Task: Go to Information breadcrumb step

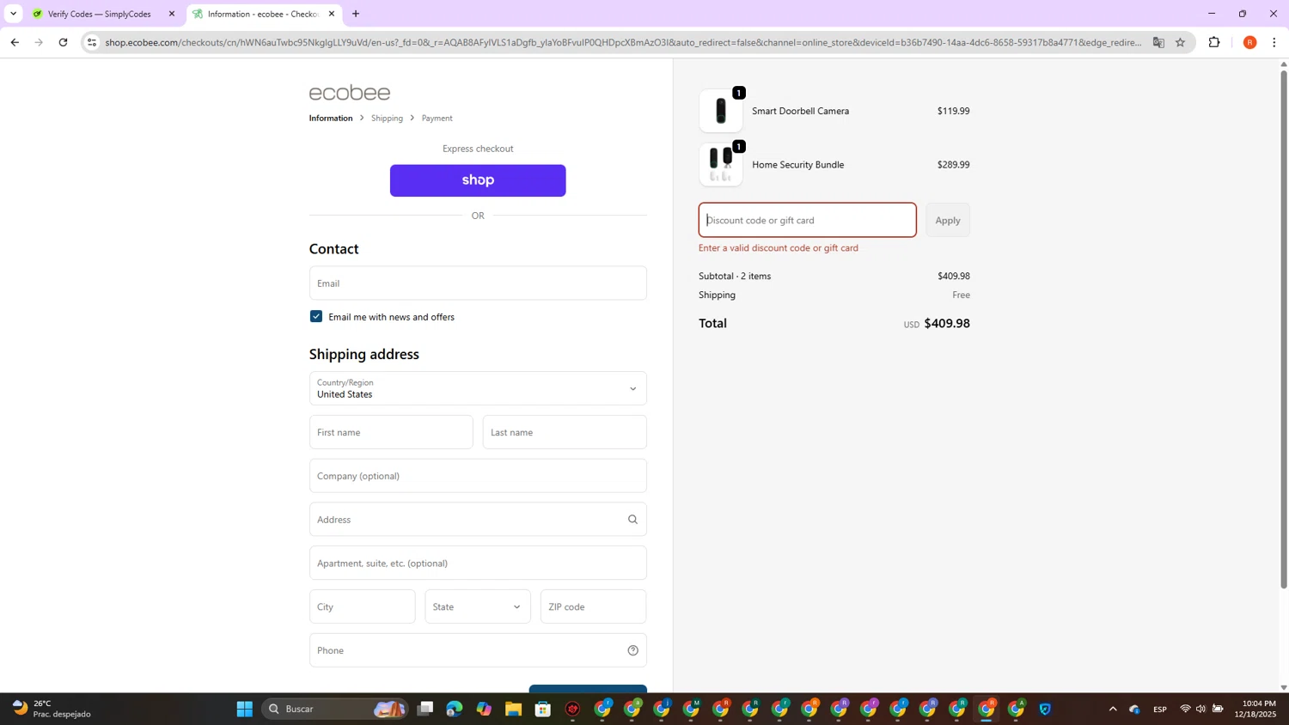Action: (331, 118)
